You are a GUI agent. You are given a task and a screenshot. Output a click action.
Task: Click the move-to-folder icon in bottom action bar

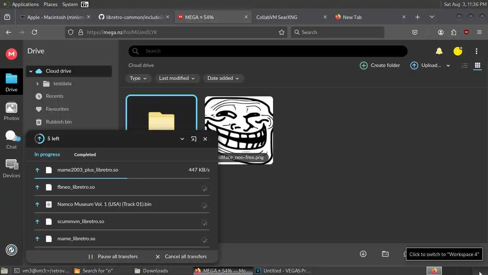(385, 254)
